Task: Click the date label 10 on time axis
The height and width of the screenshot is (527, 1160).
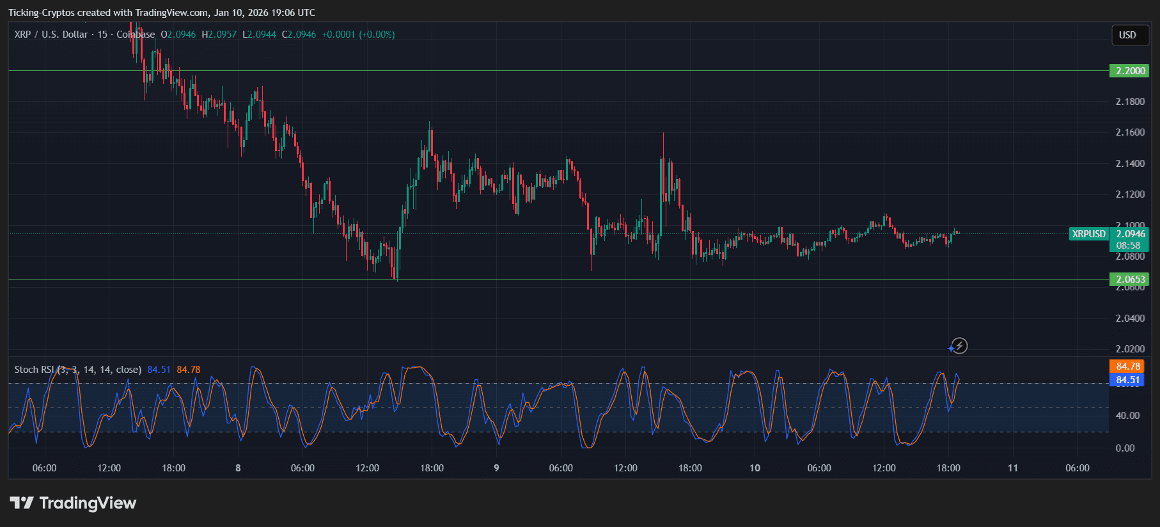Action: [x=755, y=468]
